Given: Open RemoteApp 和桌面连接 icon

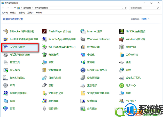Looking at the screenshot, I should 44,39.
